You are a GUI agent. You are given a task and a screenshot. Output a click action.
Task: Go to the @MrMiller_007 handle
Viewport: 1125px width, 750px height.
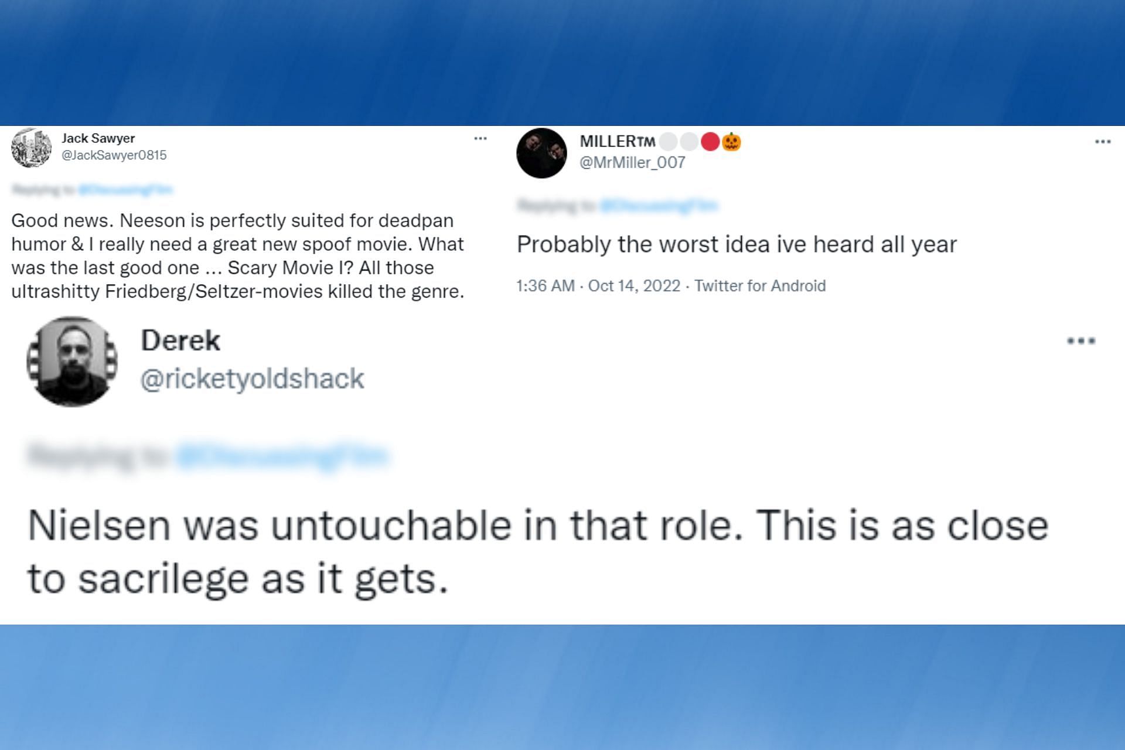tap(632, 163)
